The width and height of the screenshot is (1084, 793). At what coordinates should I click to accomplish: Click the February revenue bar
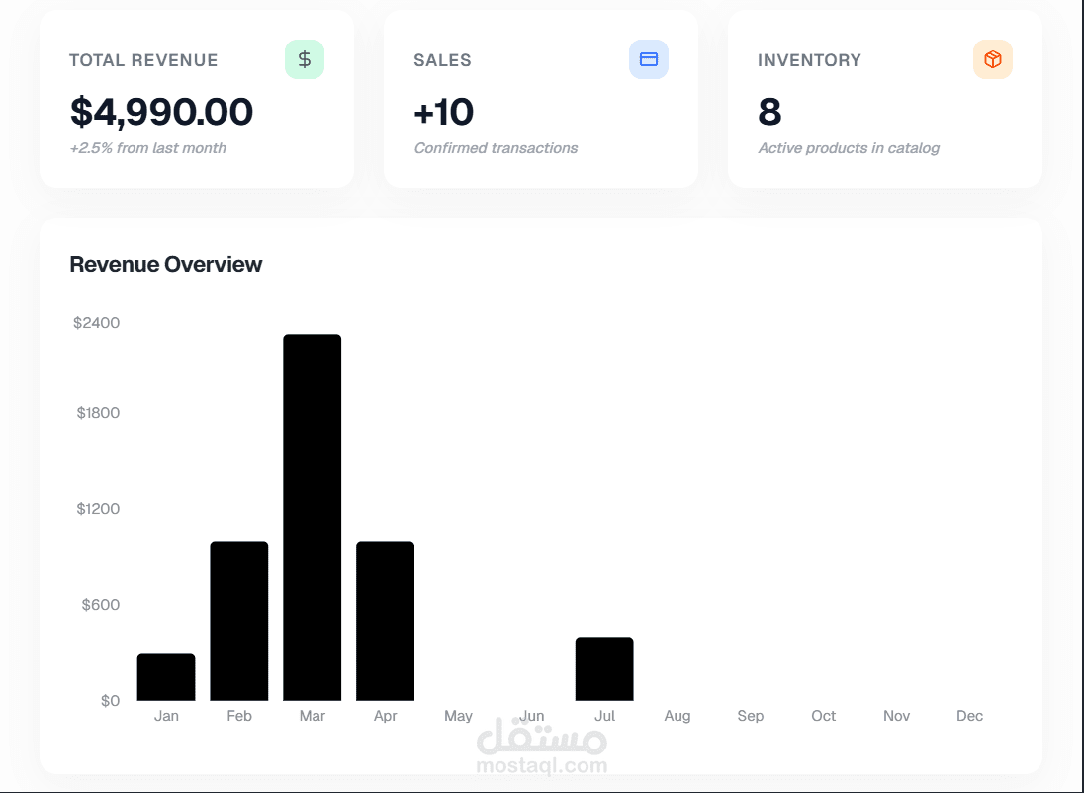(x=239, y=621)
